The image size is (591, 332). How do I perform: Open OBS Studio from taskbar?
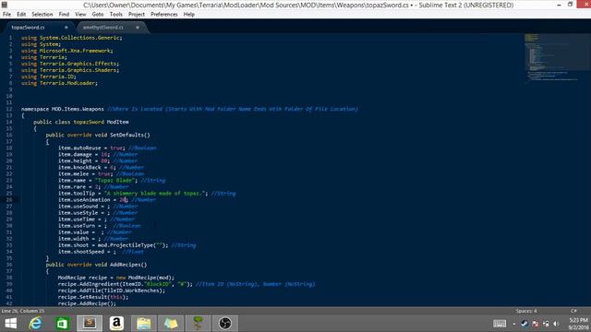225,324
